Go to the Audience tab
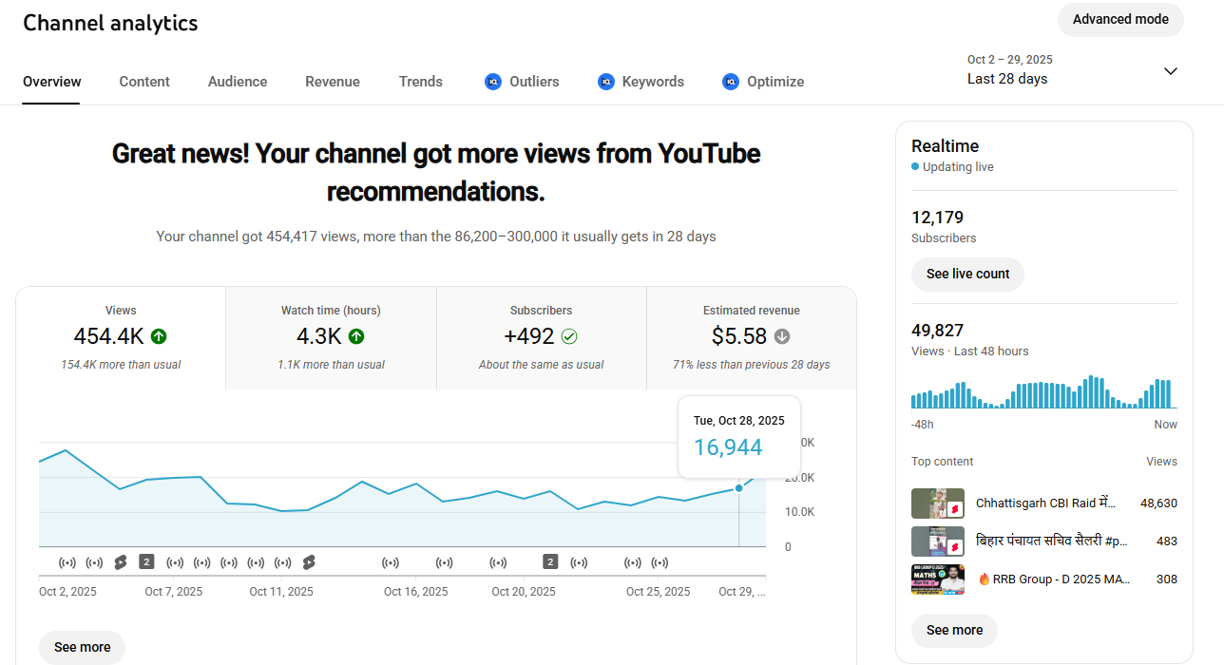This screenshot has height=665, width=1224. (x=238, y=82)
